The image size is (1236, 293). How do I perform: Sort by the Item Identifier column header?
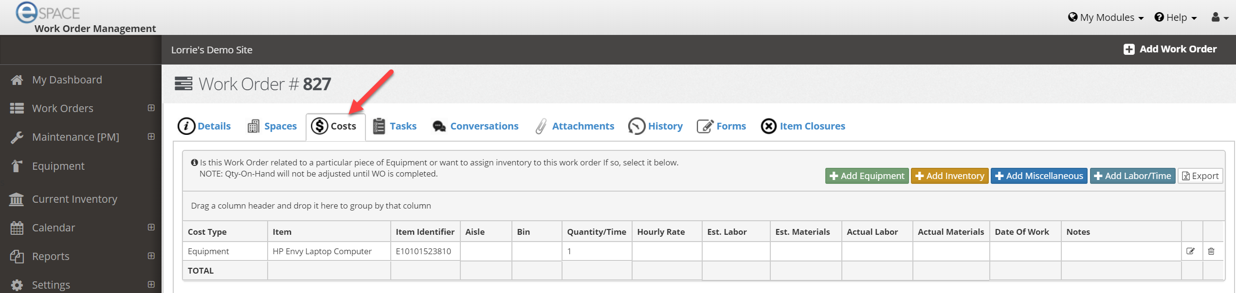[425, 232]
